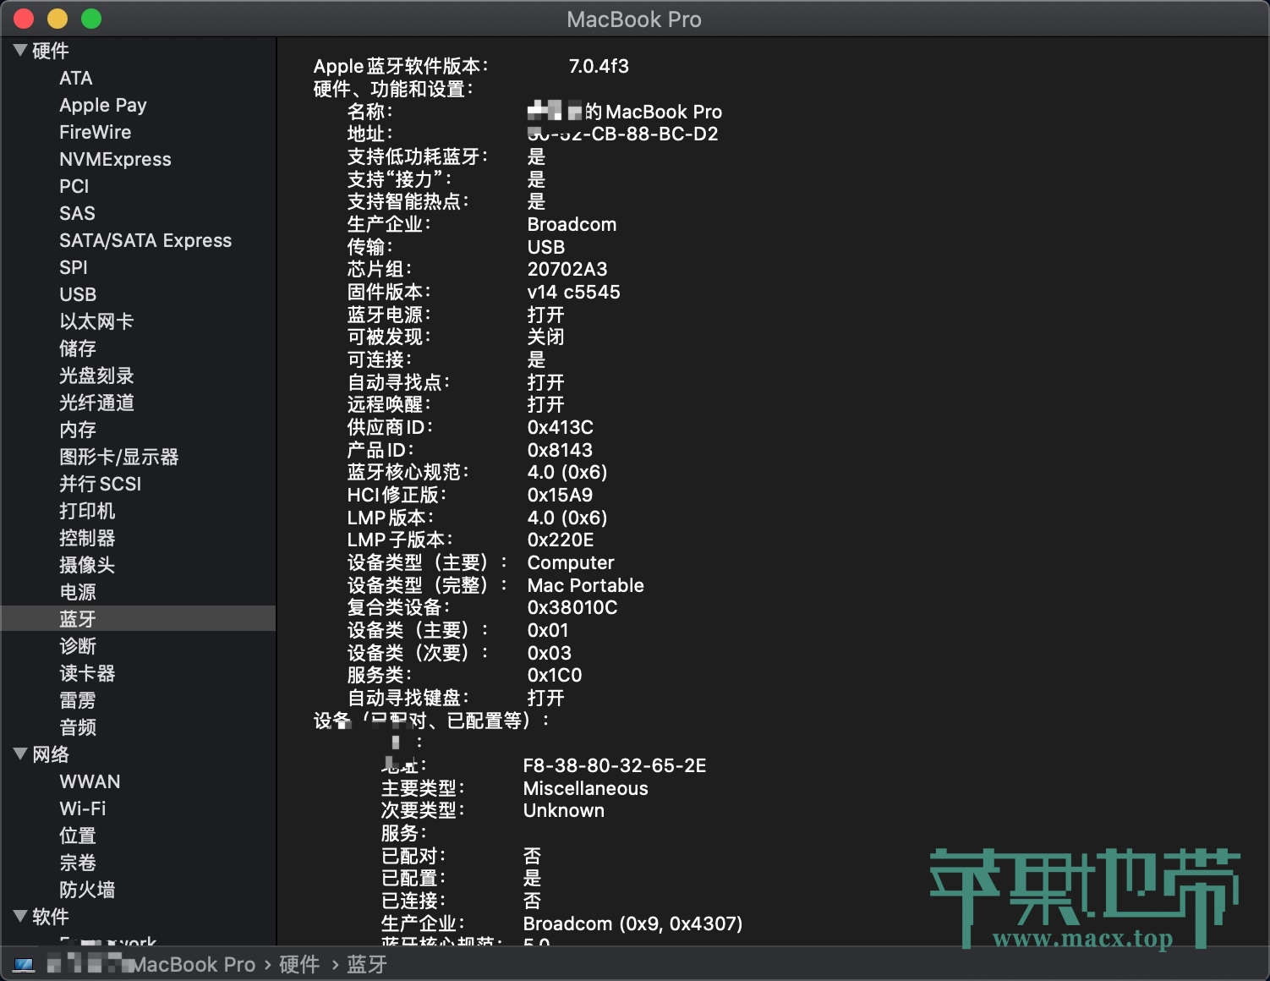Click 硬件 in the breadcrumb path
The width and height of the screenshot is (1270, 981).
[298, 964]
